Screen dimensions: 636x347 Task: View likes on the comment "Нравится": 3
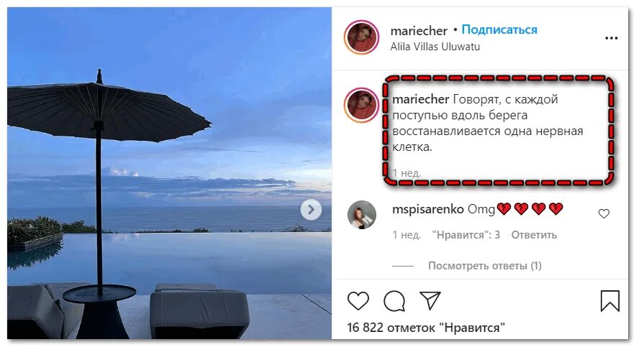coord(466,235)
